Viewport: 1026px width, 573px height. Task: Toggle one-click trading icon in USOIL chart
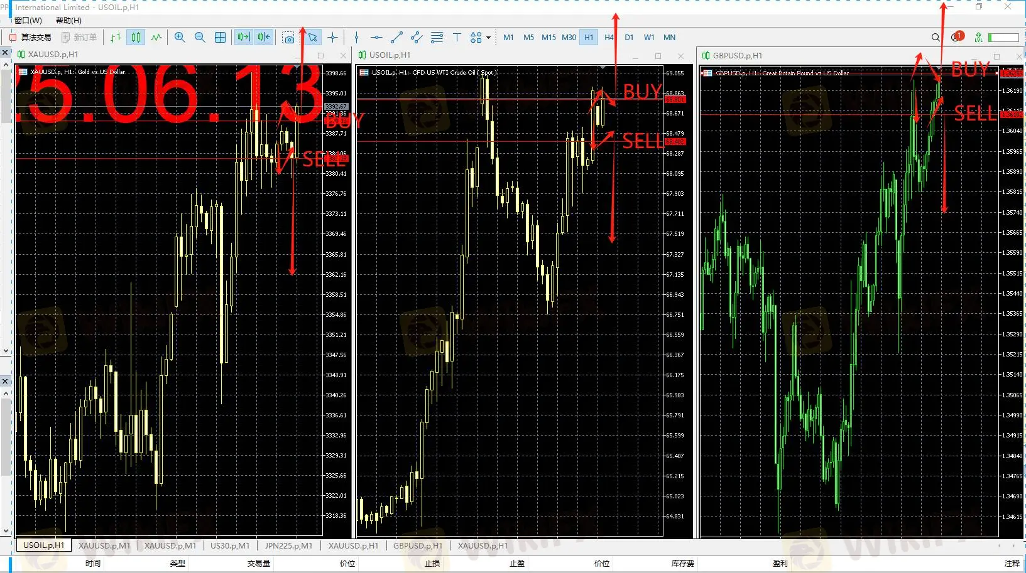tap(364, 73)
